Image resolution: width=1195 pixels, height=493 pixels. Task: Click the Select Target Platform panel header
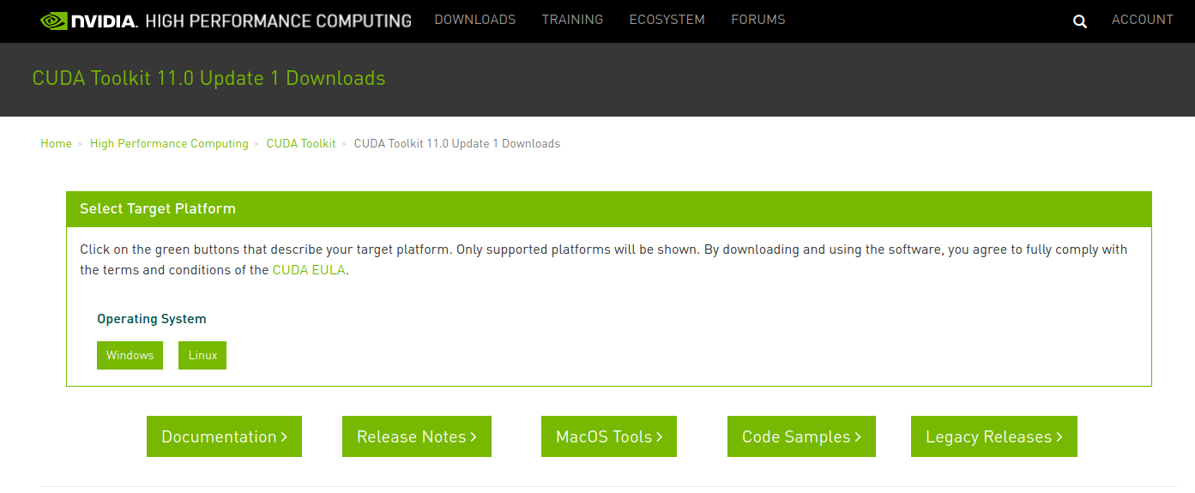(609, 209)
